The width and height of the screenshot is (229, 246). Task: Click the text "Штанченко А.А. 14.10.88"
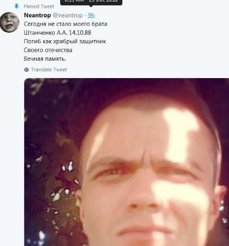pos(58,33)
